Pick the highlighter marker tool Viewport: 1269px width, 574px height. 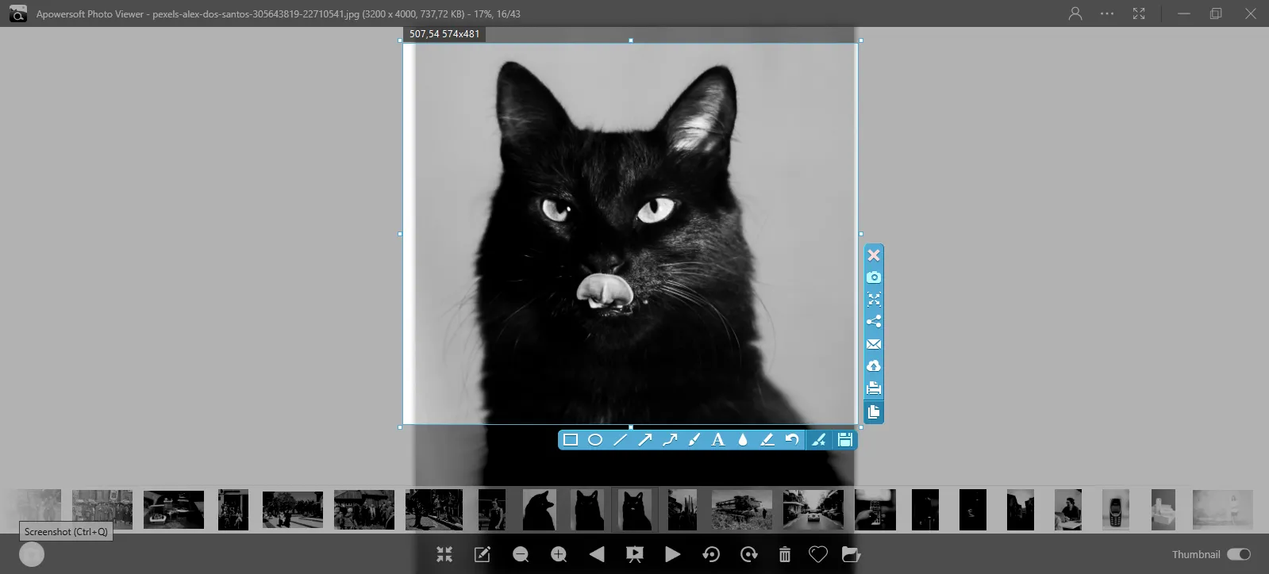(x=767, y=439)
